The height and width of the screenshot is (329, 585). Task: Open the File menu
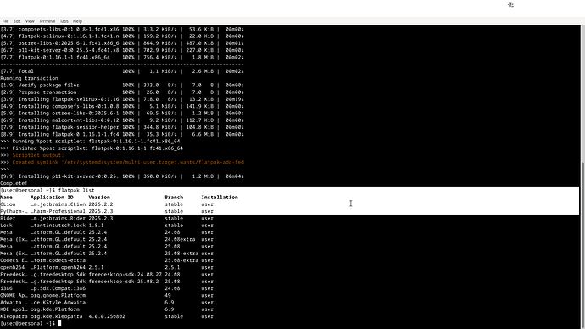pos(6,21)
